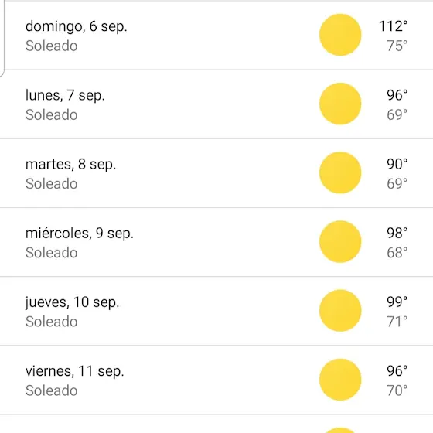This screenshot has height=433, width=433.
Task: Tap the 112° high temperature for domingo
Action: pyautogui.click(x=394, y=26)
